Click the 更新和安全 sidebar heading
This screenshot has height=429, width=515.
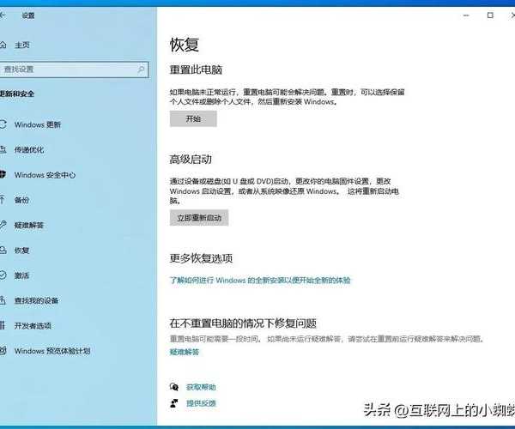coord(17,94)
